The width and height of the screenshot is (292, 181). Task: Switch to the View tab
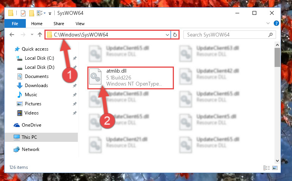[80, 24]
